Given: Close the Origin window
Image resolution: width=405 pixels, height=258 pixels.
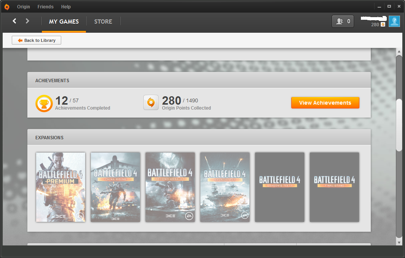Looking at the screenshot, I should point(399,6).
